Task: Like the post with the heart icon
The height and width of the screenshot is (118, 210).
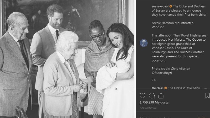Action: 142,96
